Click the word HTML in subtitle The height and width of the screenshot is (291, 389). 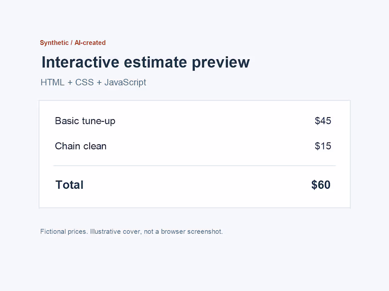tap(52, 83)
